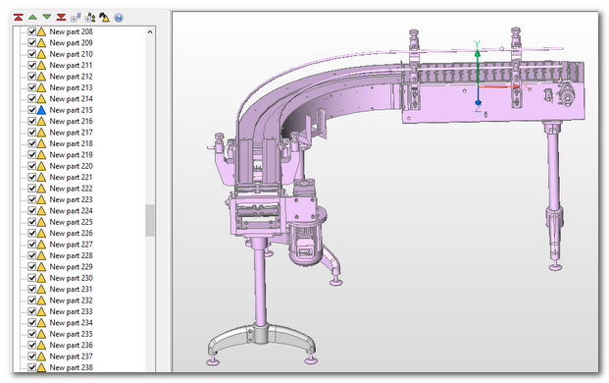
Task: Toggle the checkbox for New part 220
Action: [31, 166]
